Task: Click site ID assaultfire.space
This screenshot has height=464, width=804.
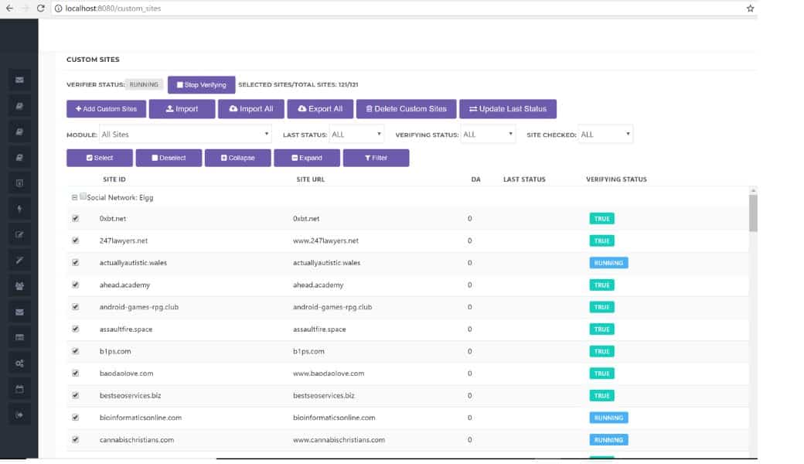Action: point(125,329)
